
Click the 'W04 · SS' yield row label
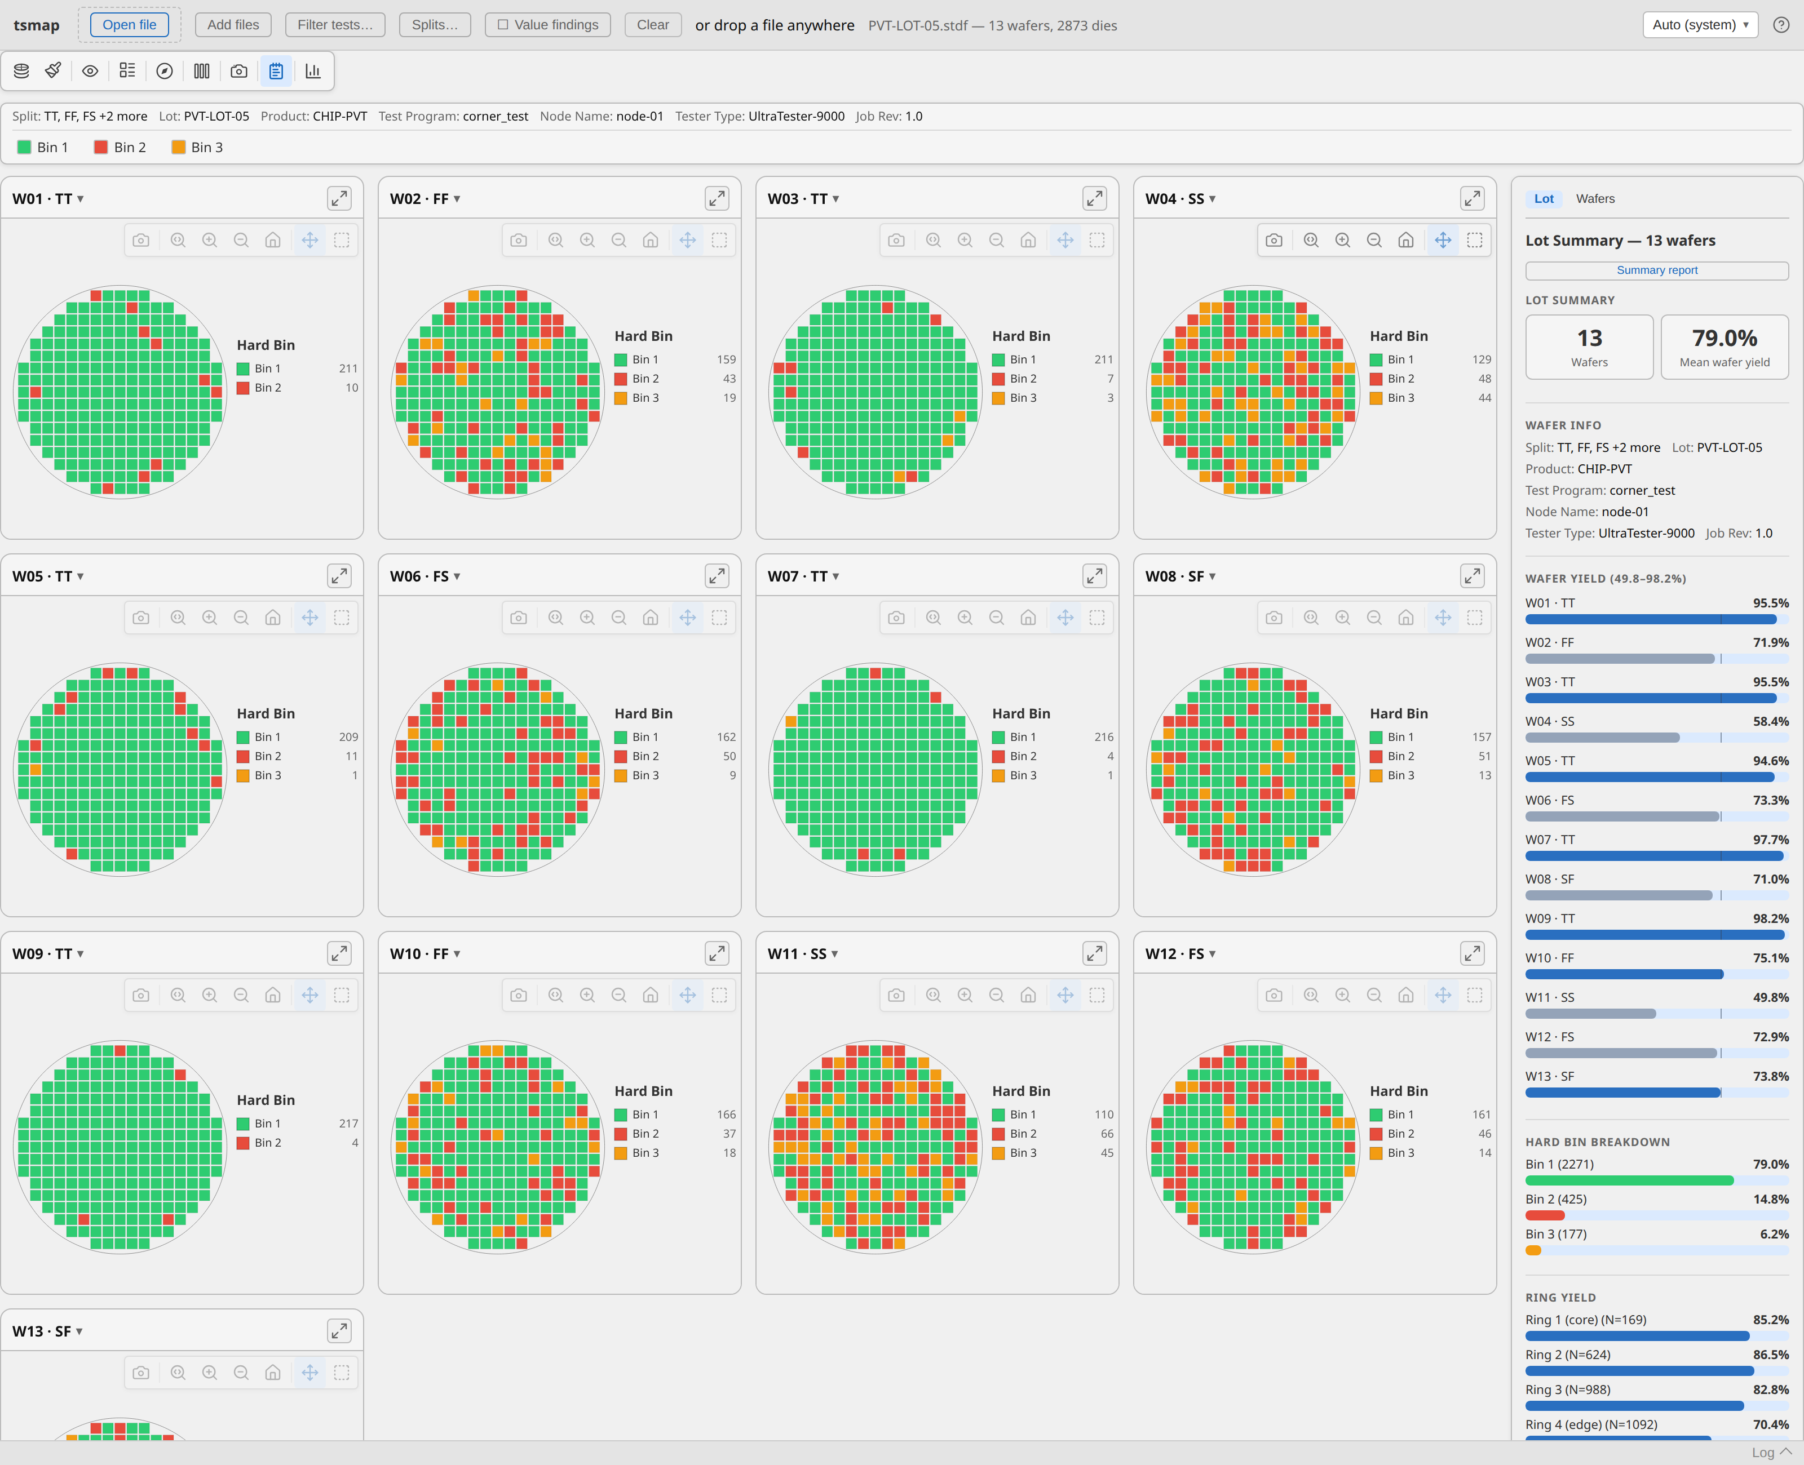click(1549, 722)
